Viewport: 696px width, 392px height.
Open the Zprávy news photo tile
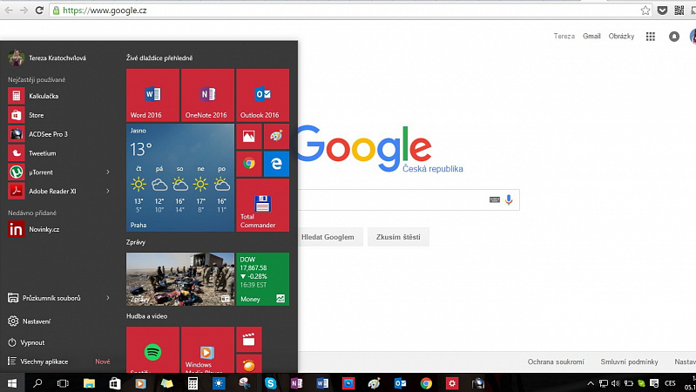[x=179, y=280]
